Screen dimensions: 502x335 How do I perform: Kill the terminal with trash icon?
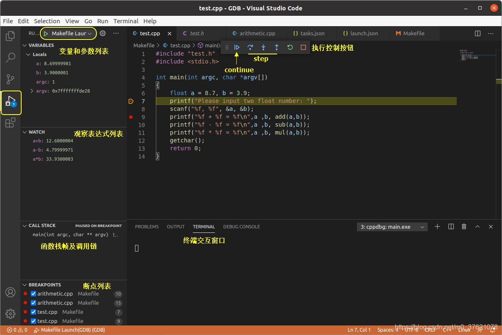click(x=464, y=227)
